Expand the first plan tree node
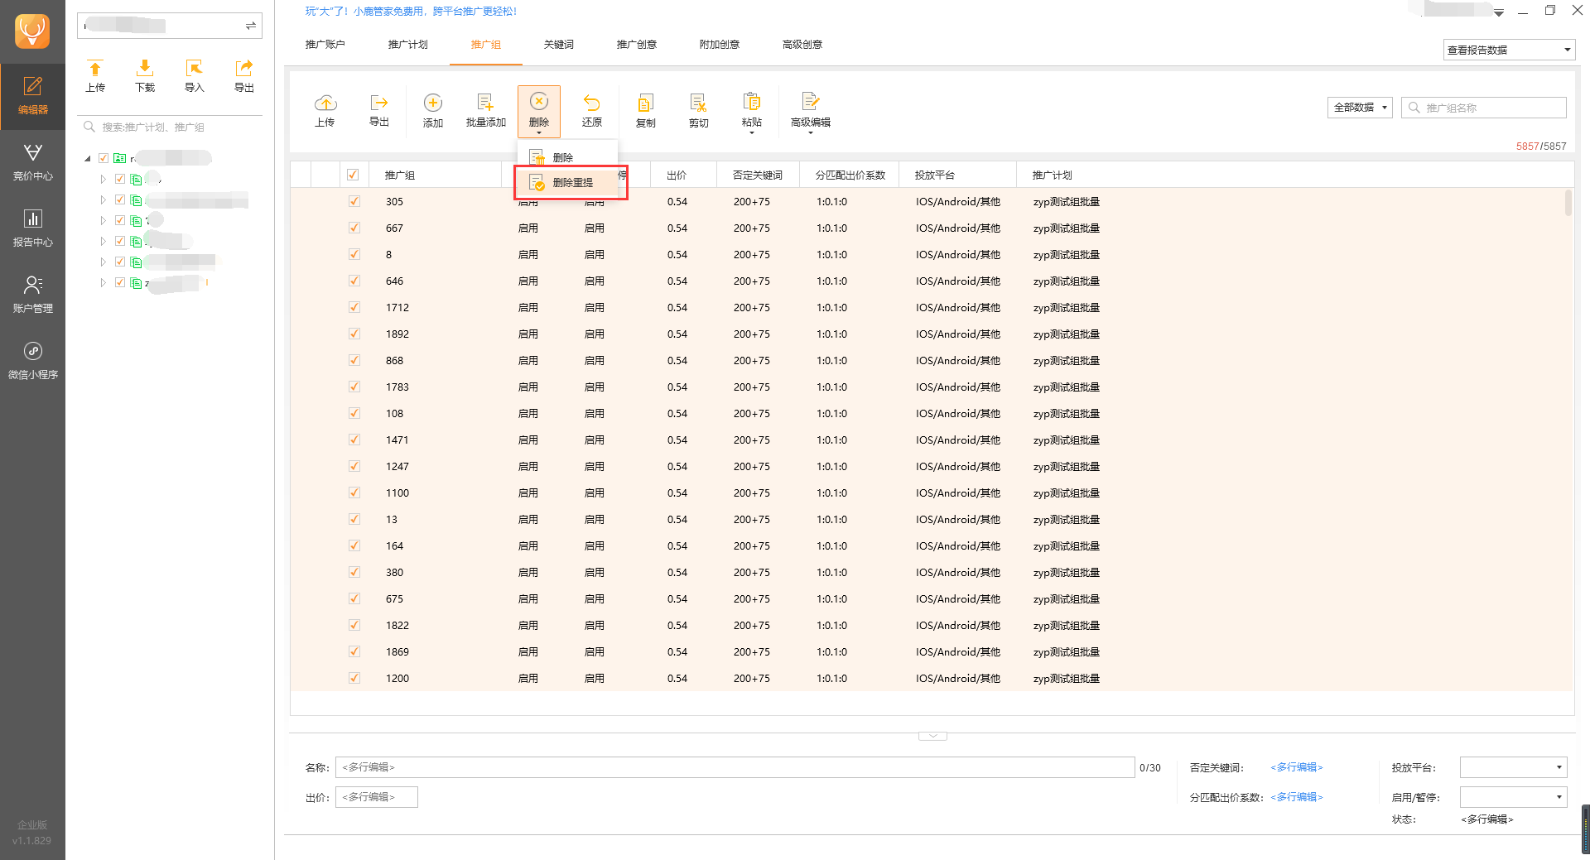The height and width of the screenshot is (860, 1590). [x=103, y=179]
